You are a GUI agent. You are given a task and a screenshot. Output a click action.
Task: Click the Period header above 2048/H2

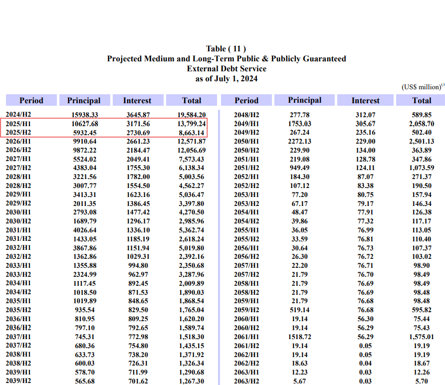tap(246, 100)
